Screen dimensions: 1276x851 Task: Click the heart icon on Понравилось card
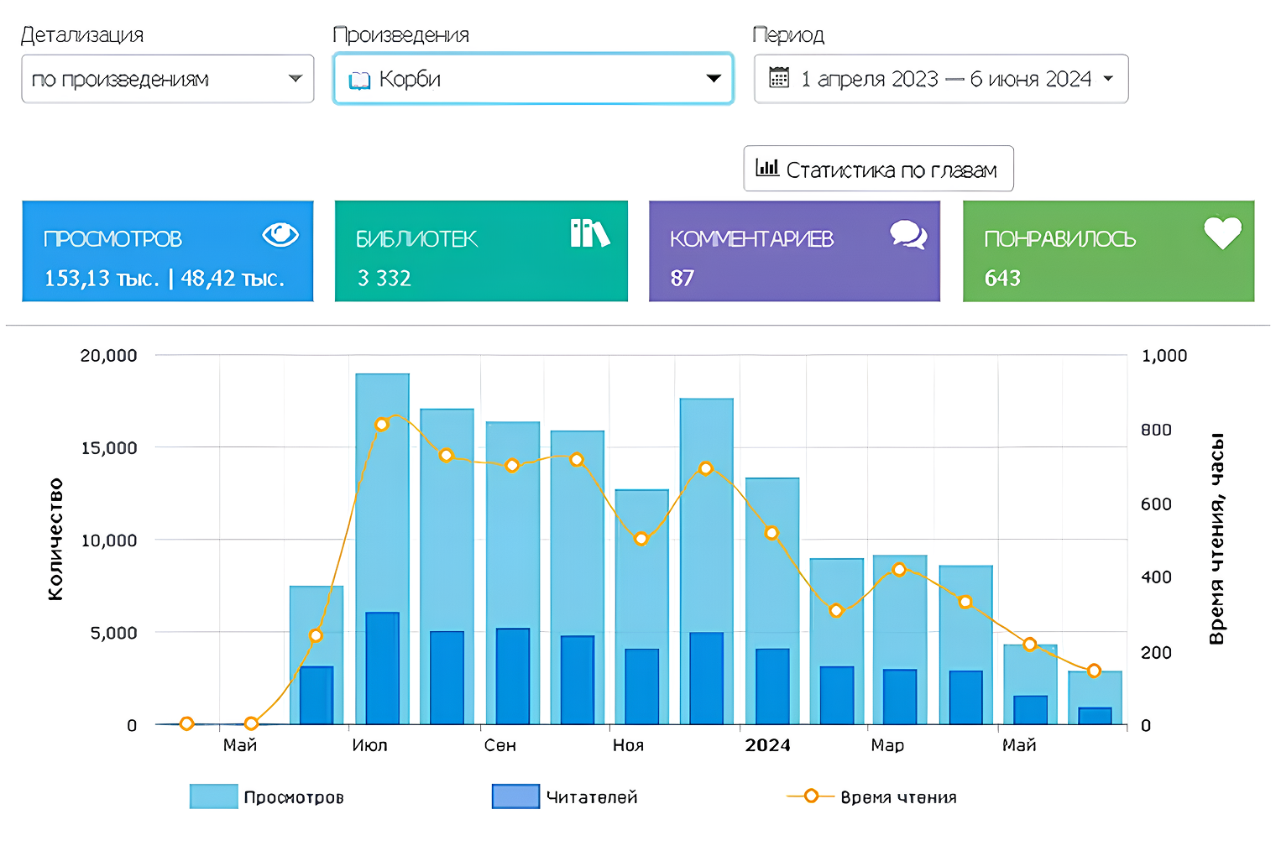pos(1222,233)
